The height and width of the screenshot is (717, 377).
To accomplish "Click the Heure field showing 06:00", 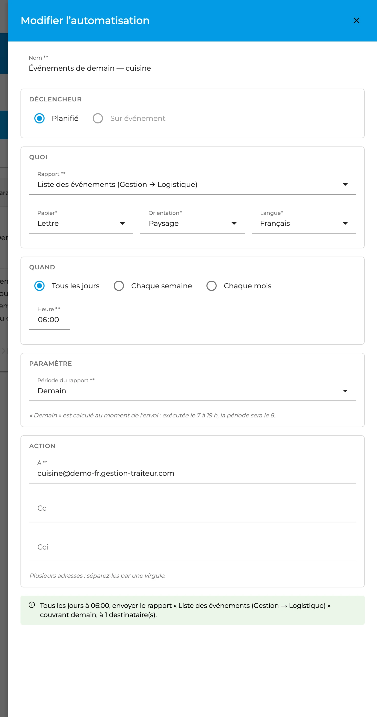I will (x=50, y=317).
